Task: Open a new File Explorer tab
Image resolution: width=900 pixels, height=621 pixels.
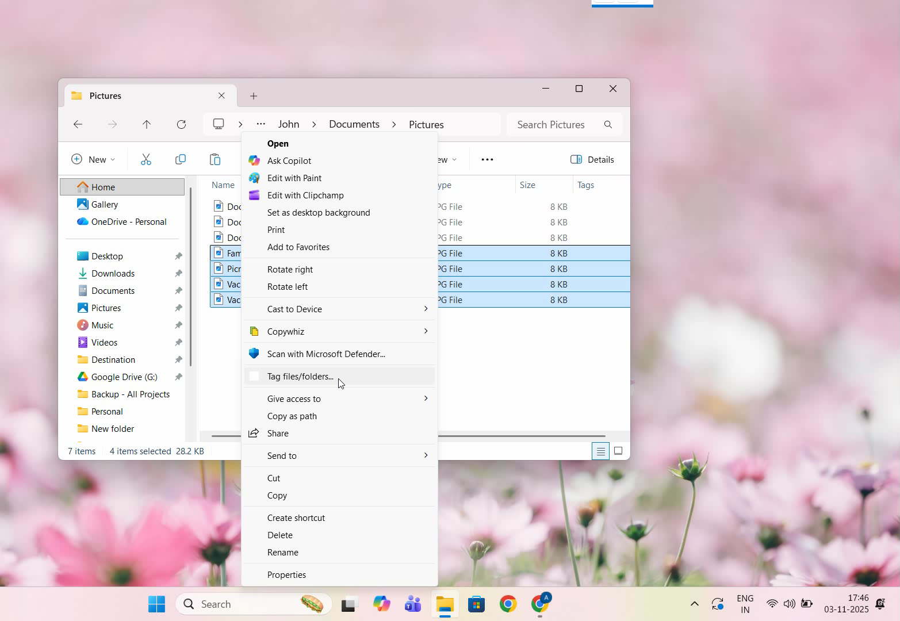Action: (x=254, y=96)
